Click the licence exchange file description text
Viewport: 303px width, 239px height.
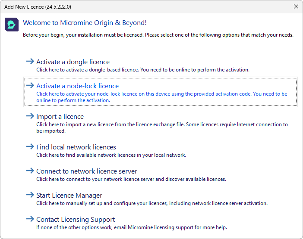click(161, 127)
